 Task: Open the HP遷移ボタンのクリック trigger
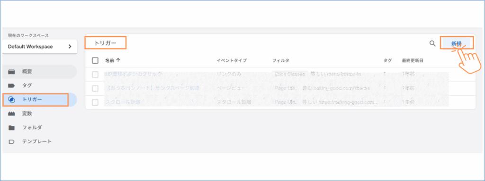[134, 74]
